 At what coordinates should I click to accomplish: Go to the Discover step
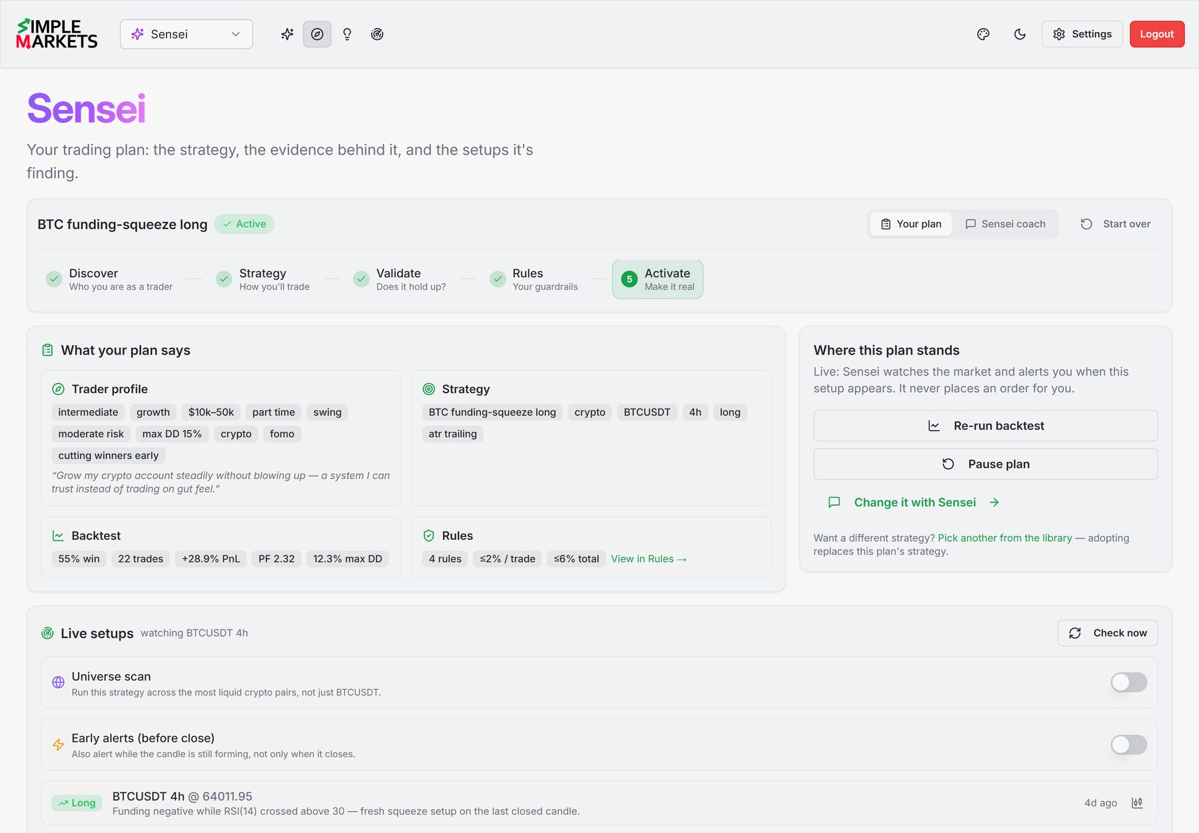(x=109, y=279)
